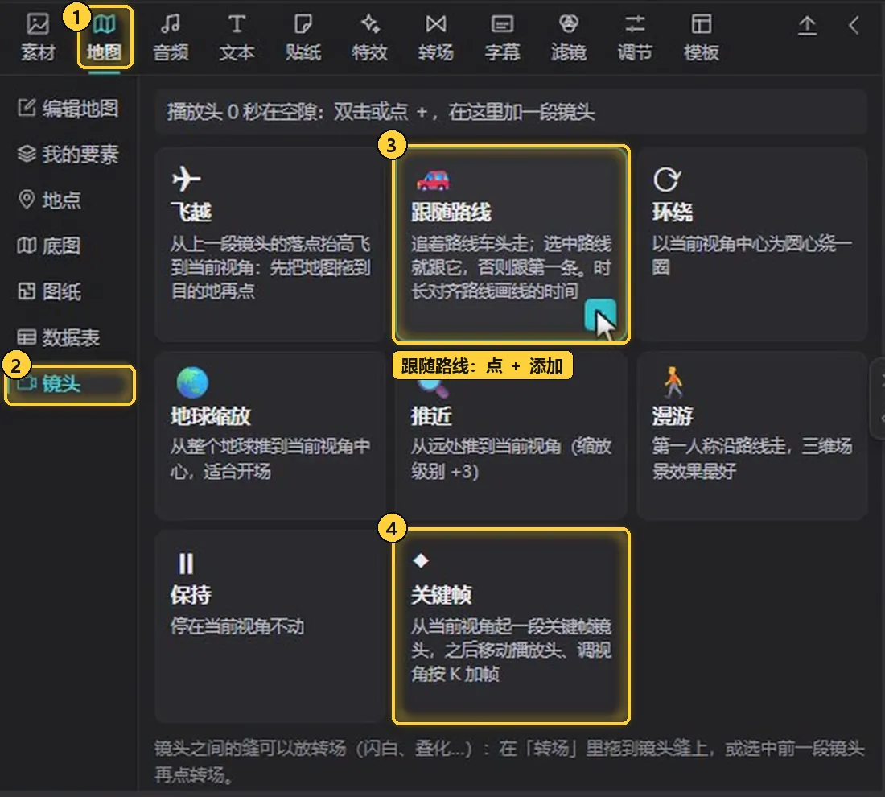Choose the 环绕 orbit shot card
The width and height of the screenshot is (885, 797).
tap(751, 244)
